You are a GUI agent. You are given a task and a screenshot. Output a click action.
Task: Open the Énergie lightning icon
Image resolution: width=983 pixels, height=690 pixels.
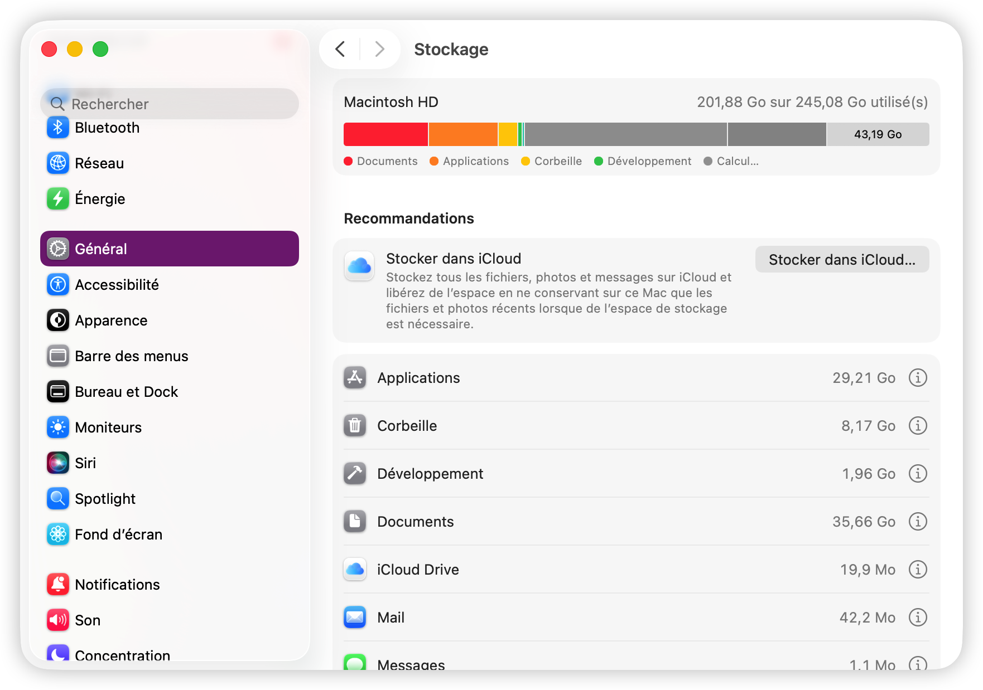click(x=58, y=199)
